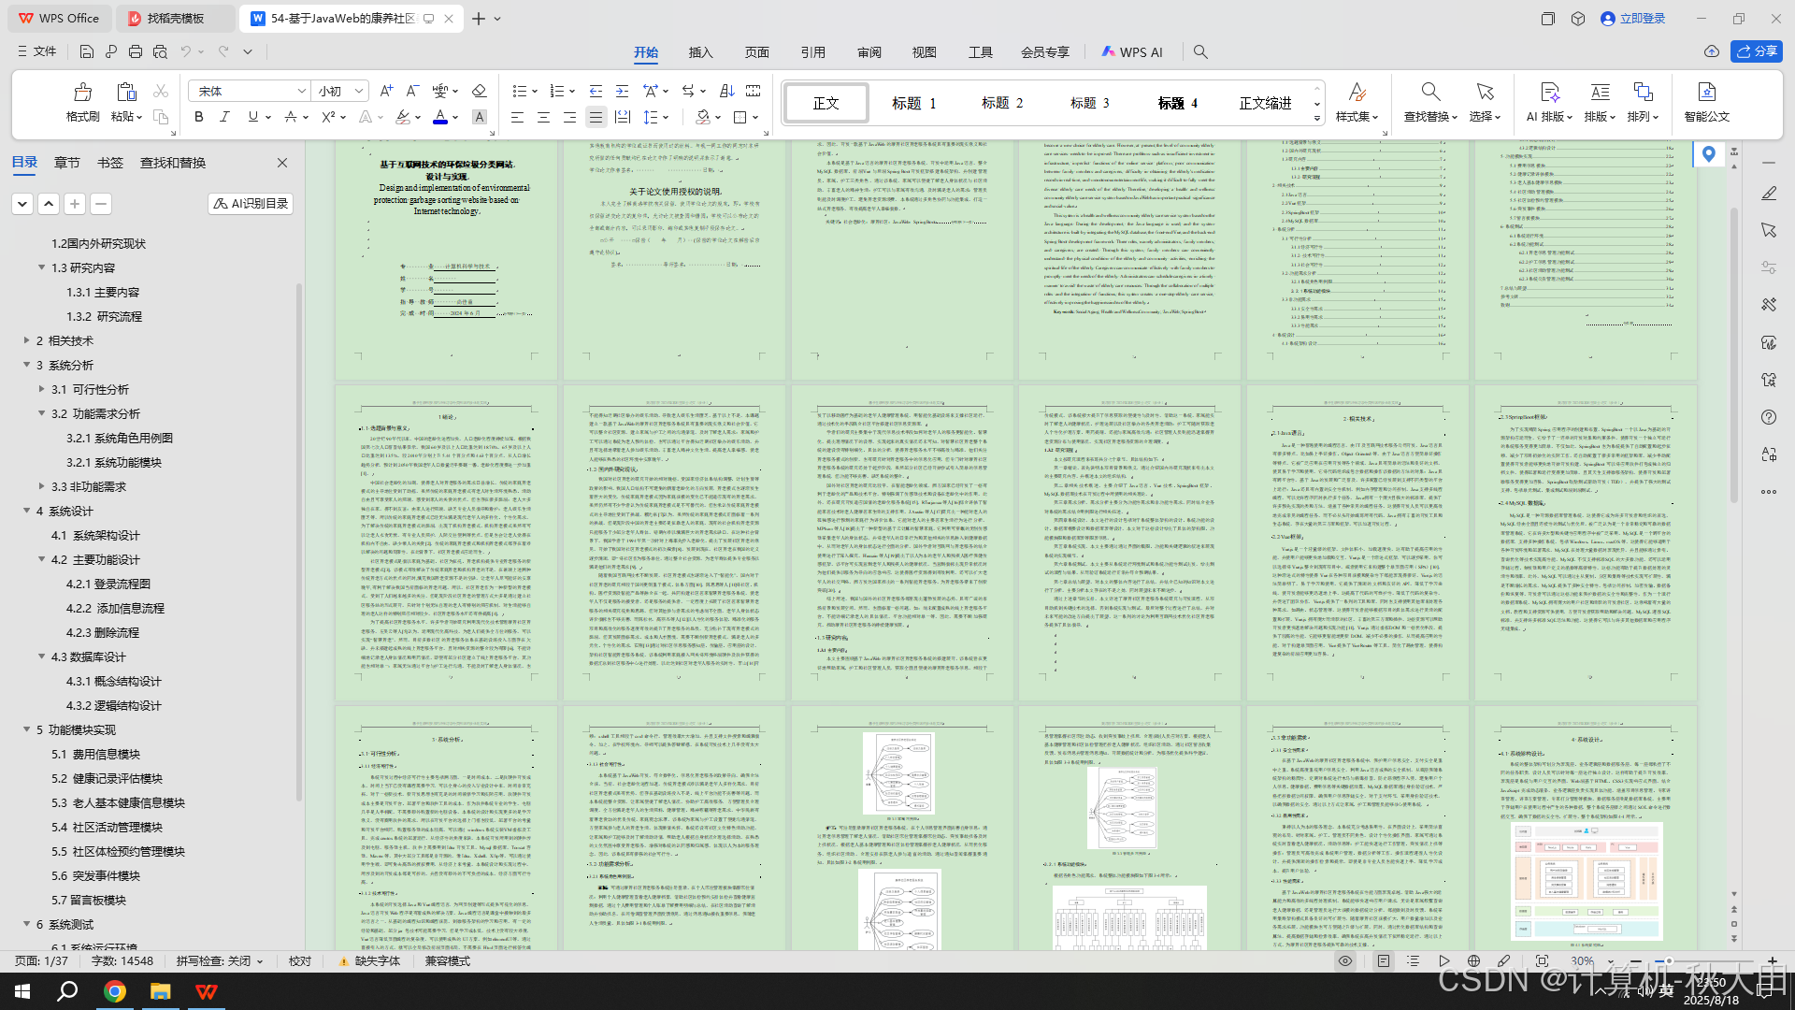The image size is (1795, 1010).
Task: Click the AI识别目录 button
Action: click(x=251, y=203)
